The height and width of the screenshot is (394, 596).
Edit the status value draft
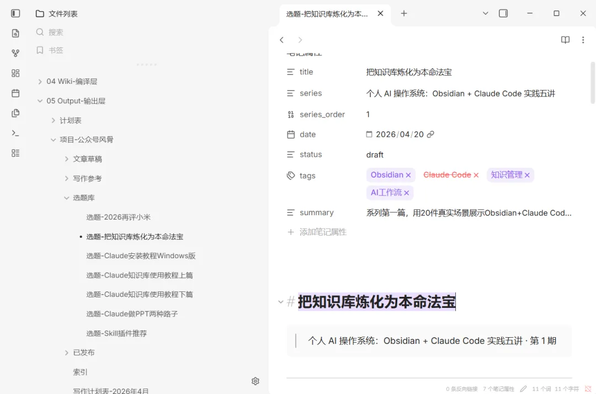pyautogui.click(x=375, y=155)
